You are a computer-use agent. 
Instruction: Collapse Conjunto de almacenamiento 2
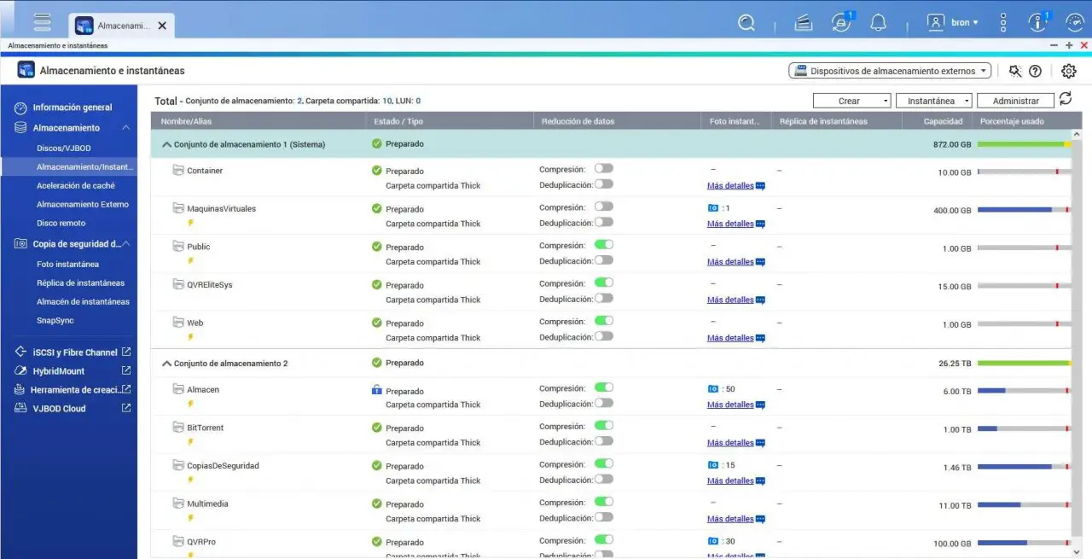tap(167, 364)
